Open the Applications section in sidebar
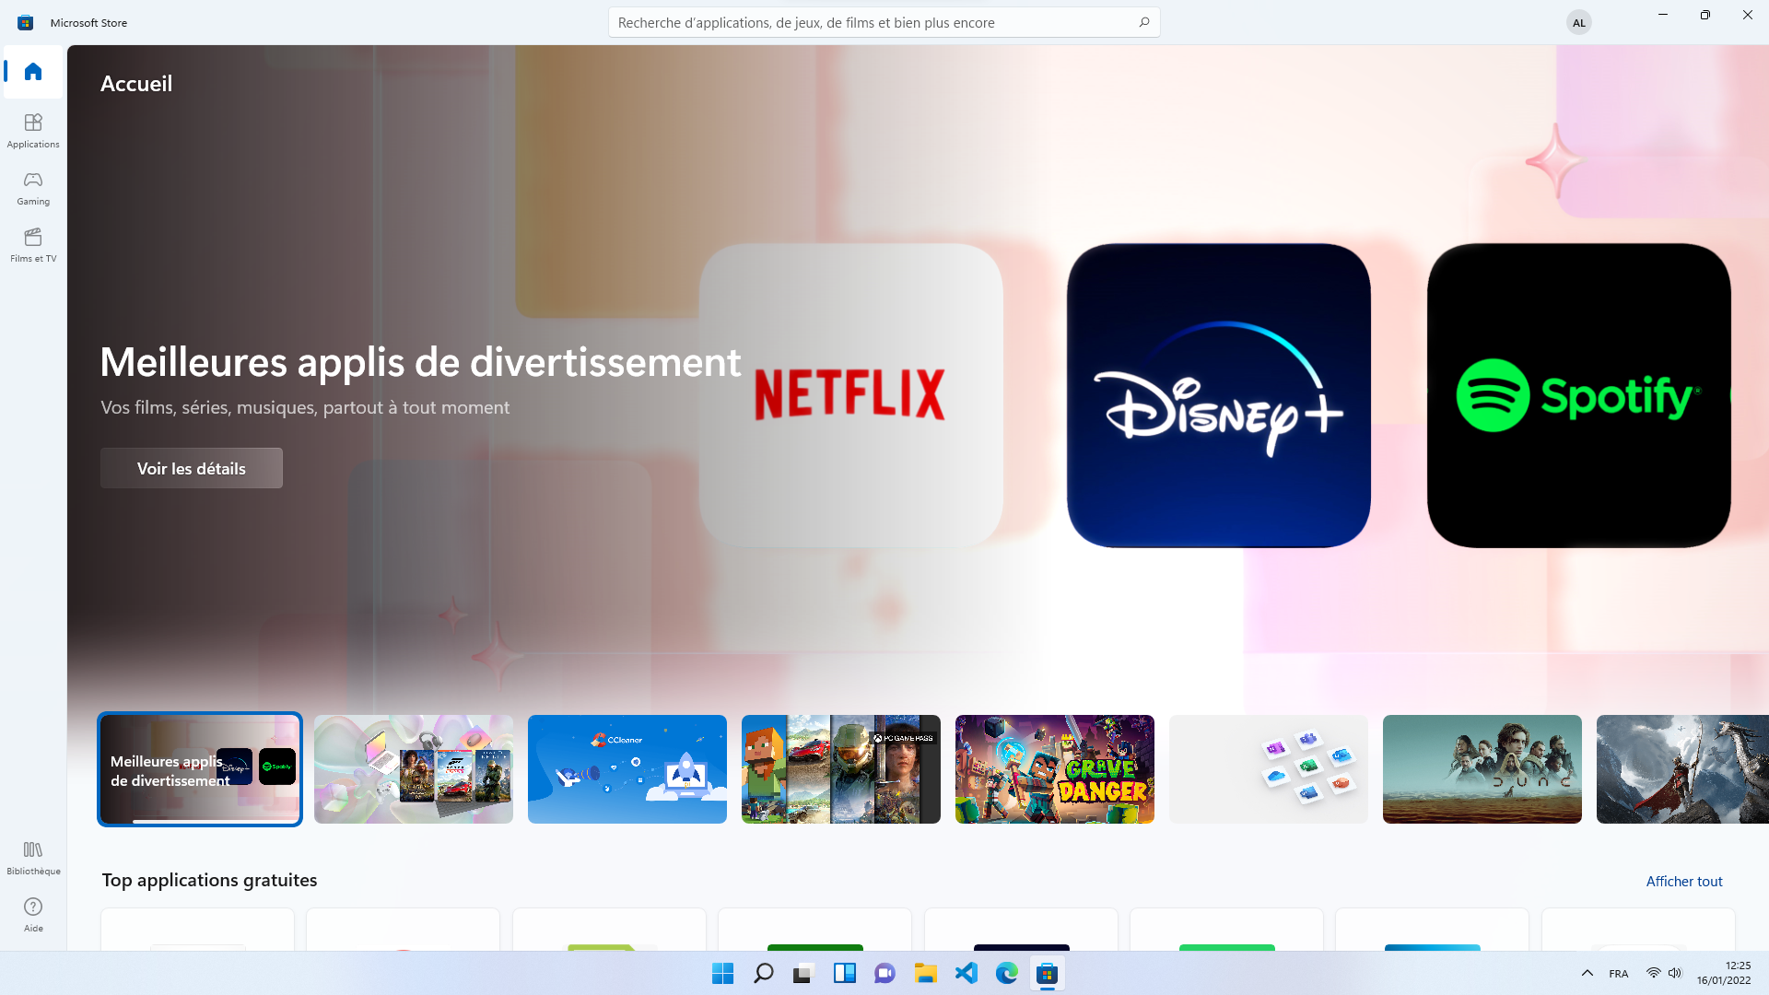Viewport: 1769px width, 995px height. click(33, 131)
